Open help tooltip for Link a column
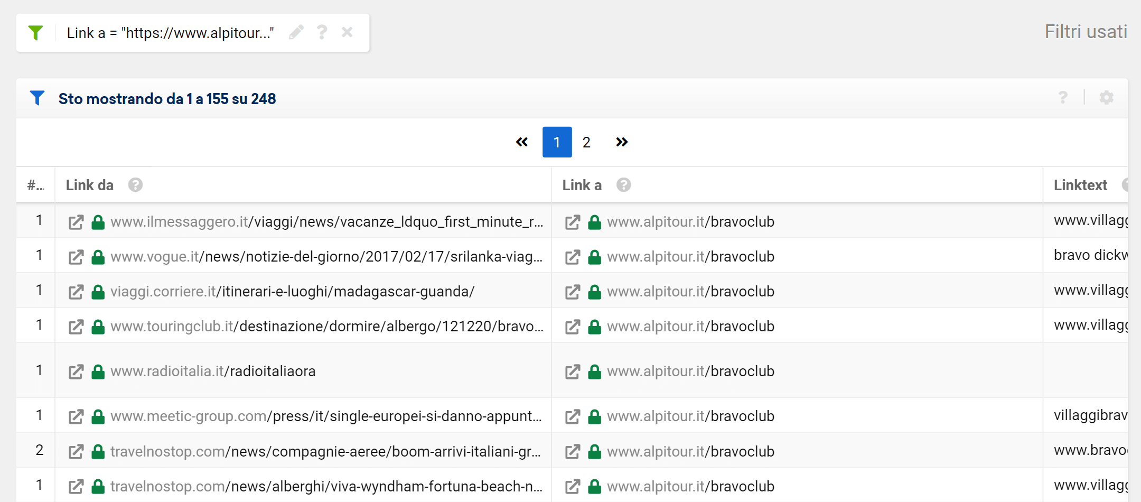 623,185
